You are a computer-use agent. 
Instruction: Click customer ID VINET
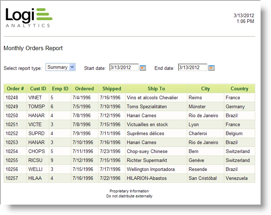pyautogui.click(x=35, y=97)
